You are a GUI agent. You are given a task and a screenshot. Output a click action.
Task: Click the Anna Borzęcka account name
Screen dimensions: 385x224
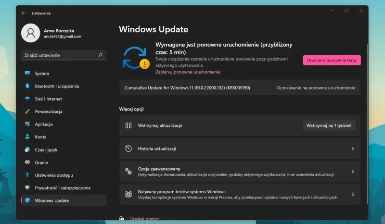tap(59, 31)
